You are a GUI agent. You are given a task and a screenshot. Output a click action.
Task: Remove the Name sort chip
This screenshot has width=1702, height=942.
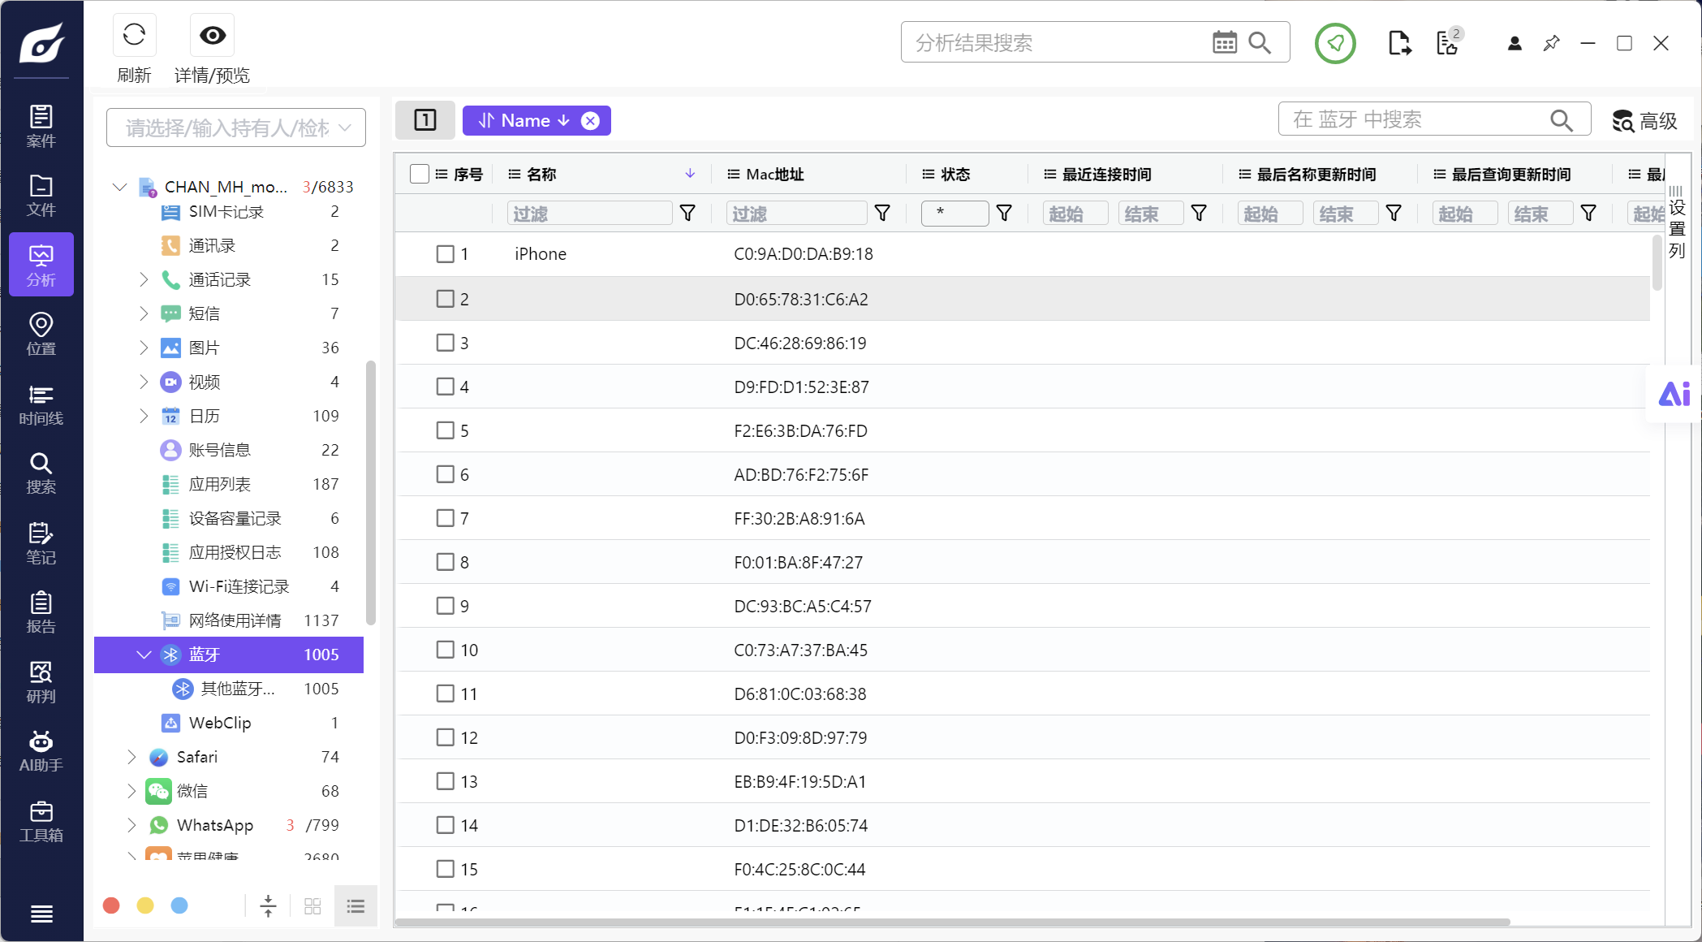[590, 121]
